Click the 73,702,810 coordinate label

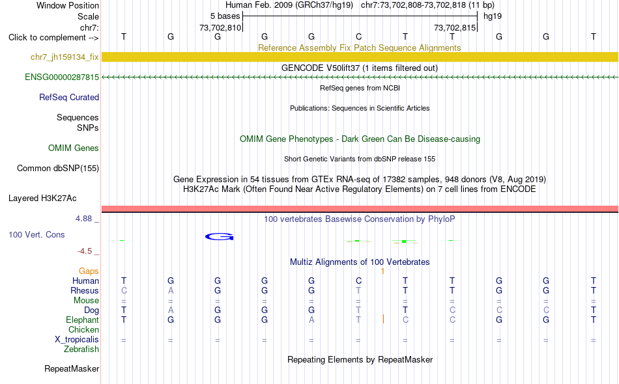220,27
